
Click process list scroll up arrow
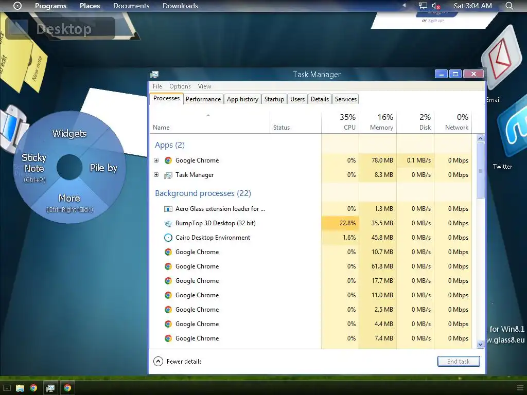click(x=480, y=138)
